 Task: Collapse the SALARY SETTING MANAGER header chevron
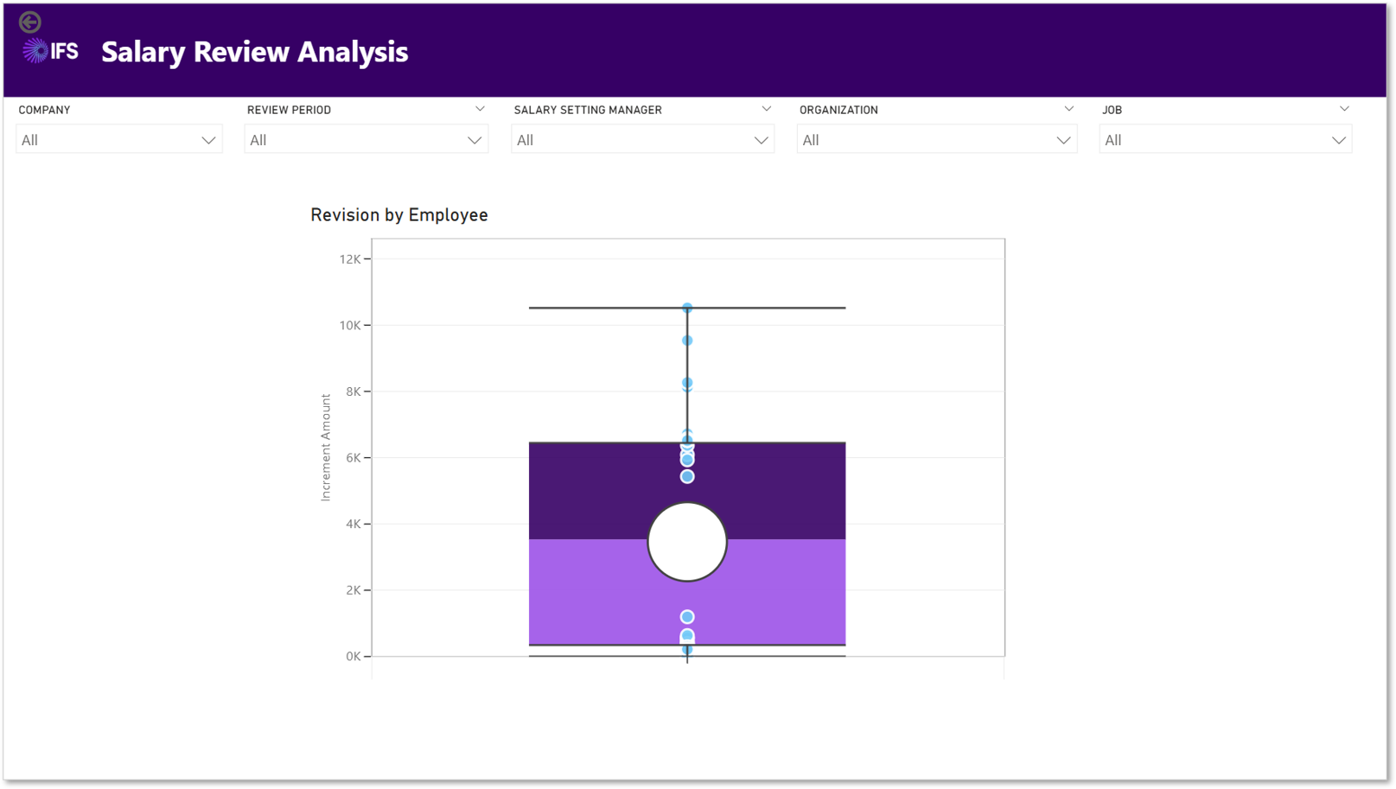[x=766, y=110]
